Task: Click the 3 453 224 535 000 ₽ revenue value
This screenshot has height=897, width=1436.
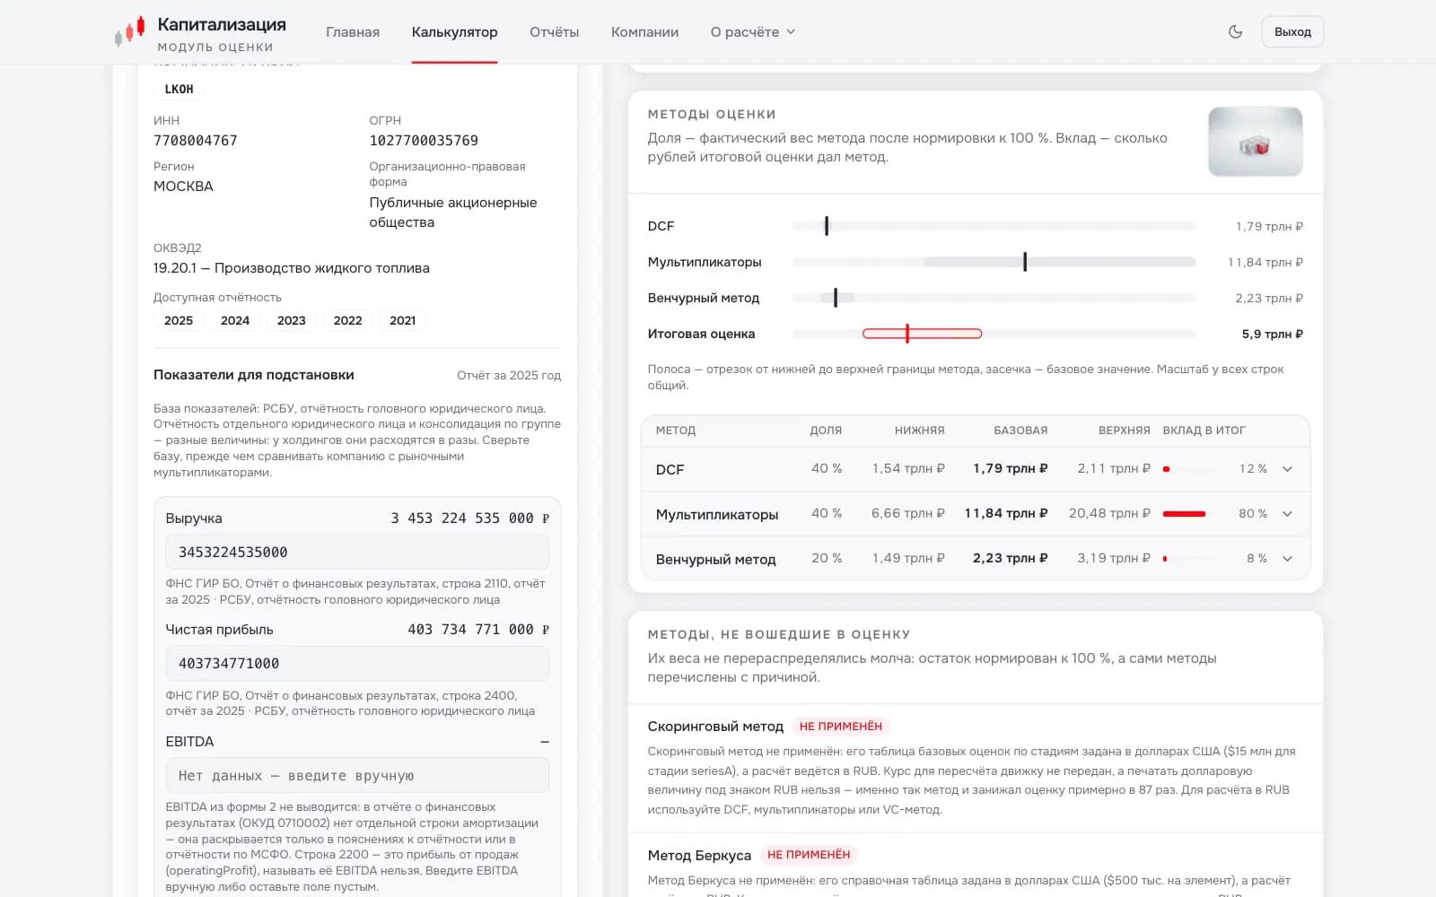Action: [469, 518]
